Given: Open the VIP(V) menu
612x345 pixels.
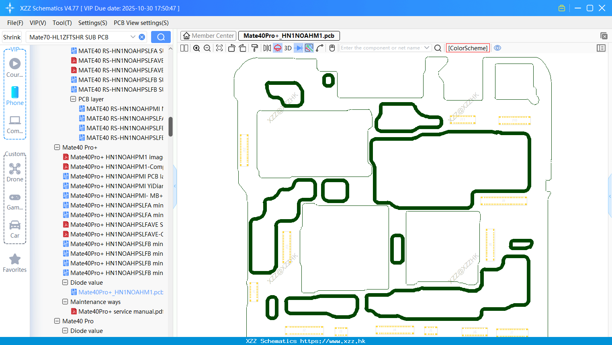Looking at the screenshot, I should pyautogui.click(x=38, y=23).
